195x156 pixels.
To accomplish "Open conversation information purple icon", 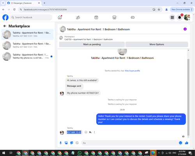I will [185, 29].
